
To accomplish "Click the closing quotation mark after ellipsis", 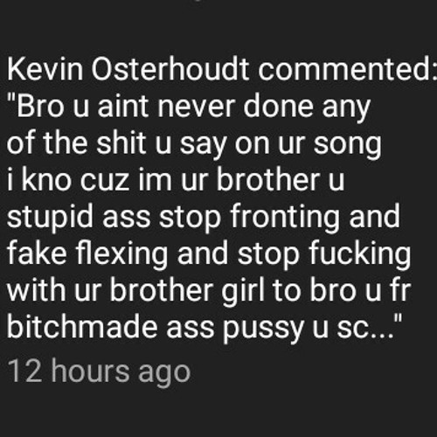I will pos(398,321).
